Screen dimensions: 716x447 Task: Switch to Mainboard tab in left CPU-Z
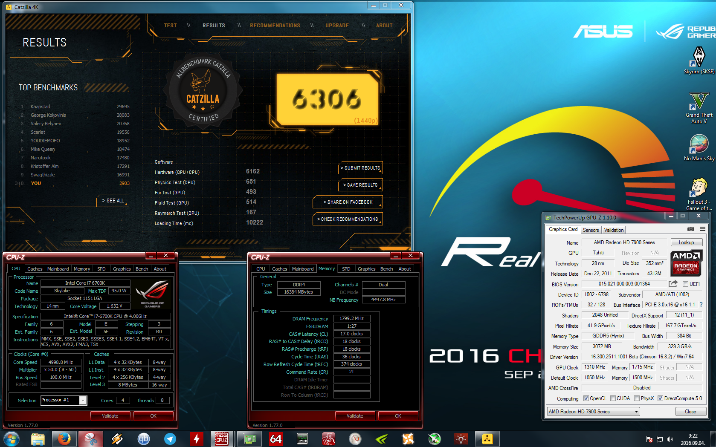tap(58, 269)
